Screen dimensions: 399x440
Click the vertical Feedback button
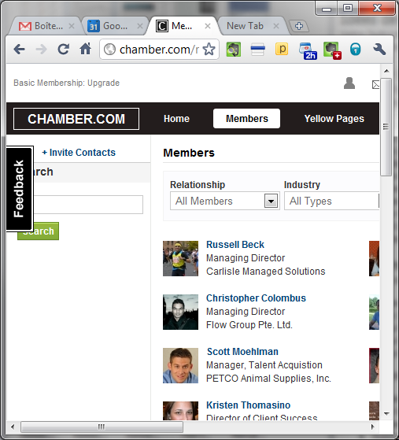pyautogui.click(x=20, y=189)
